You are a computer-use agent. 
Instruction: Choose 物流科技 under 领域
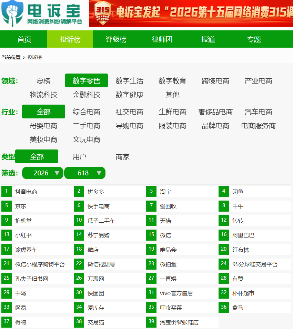(43, 95)
